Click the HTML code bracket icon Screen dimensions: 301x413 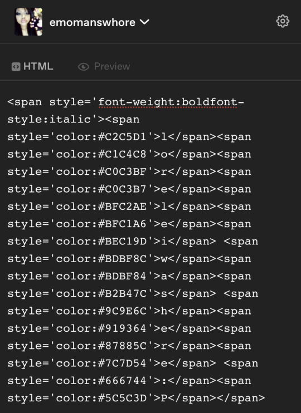pyautogui.click(x=16, y=67)
